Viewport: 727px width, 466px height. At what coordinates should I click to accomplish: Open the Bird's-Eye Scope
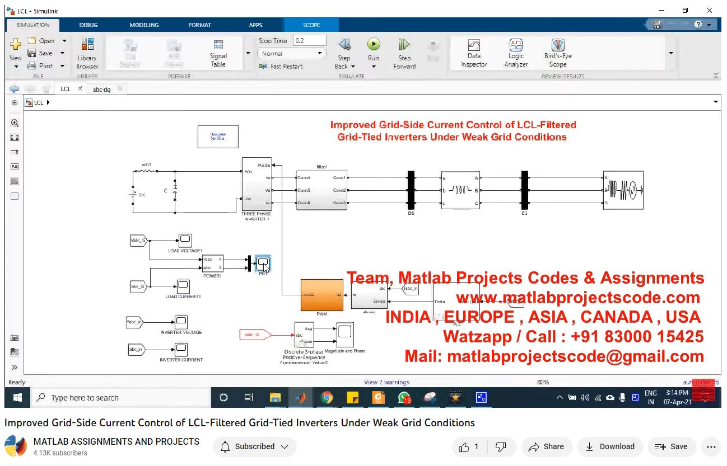point(557,53)
